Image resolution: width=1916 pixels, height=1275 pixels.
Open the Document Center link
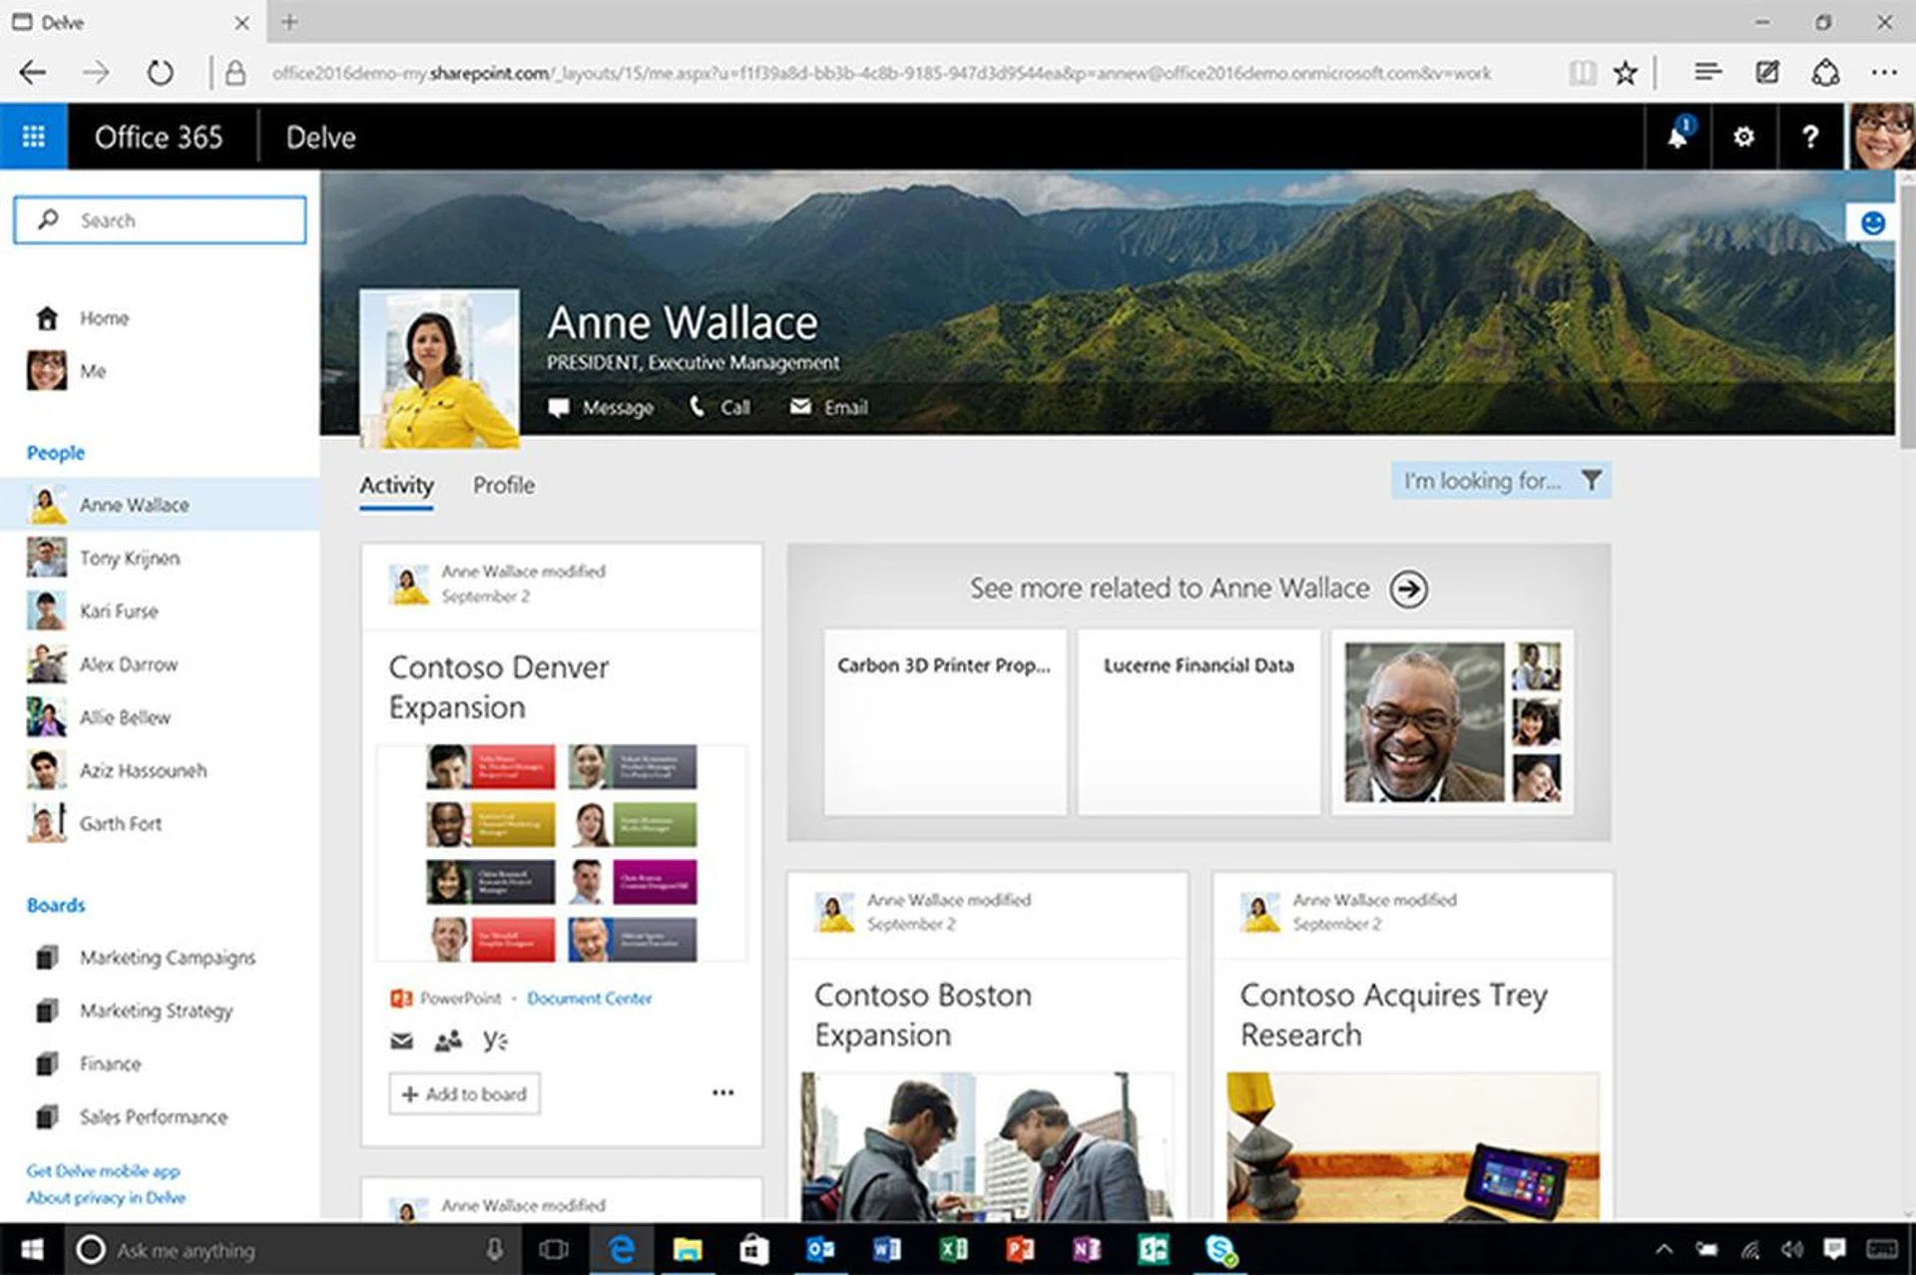coord(590,998)
